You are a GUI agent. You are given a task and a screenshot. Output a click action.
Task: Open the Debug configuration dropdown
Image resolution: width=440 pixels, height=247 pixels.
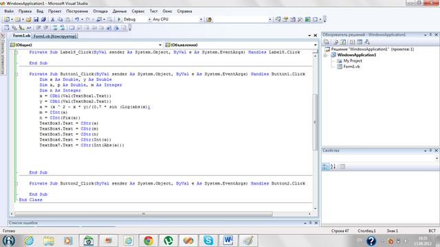(149, 19)
